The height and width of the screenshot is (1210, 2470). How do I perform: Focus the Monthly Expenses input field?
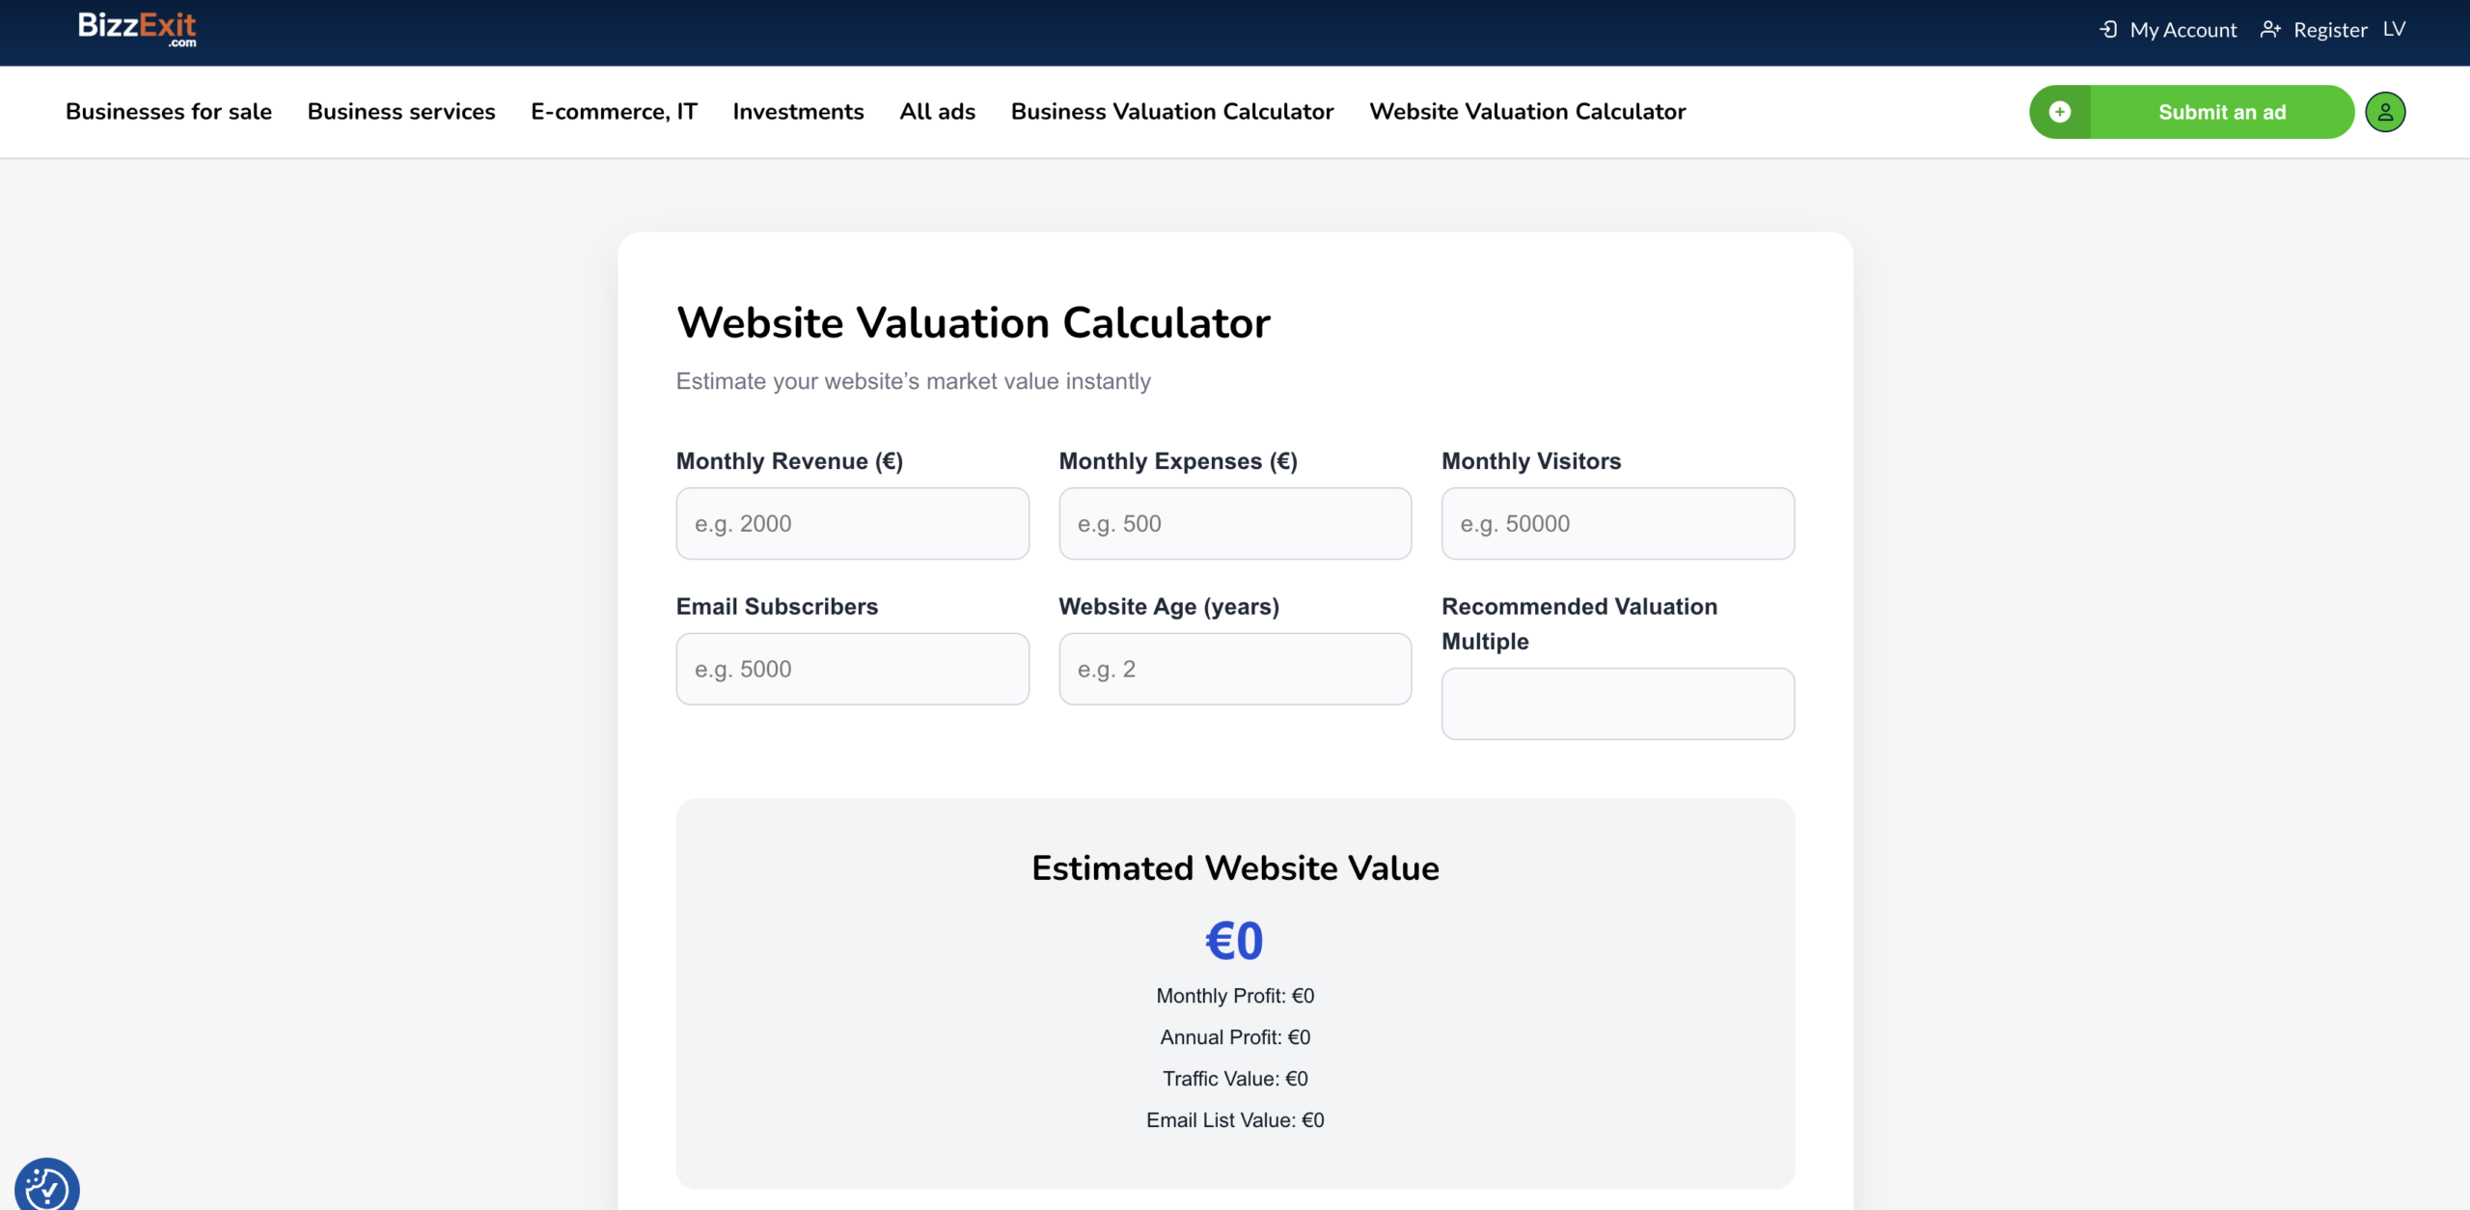[1235, 523]
